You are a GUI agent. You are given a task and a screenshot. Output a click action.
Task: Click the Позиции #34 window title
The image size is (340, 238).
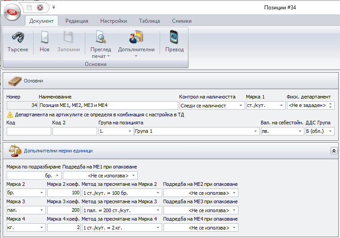[x=280, y=8]
